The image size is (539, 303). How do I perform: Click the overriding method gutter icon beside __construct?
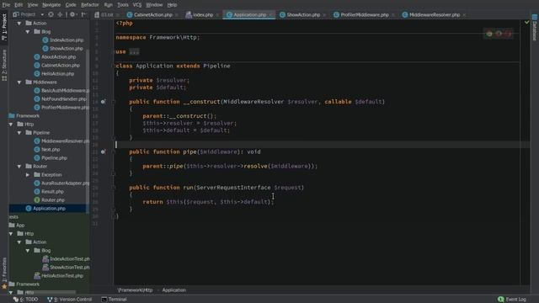(x=103, y=102)
